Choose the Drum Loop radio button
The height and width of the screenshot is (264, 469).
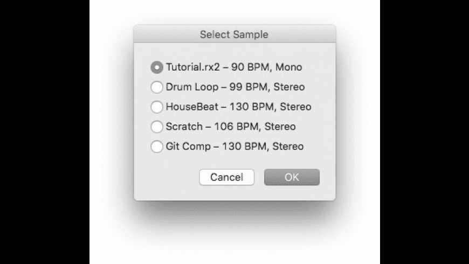(x=156, y=87)
